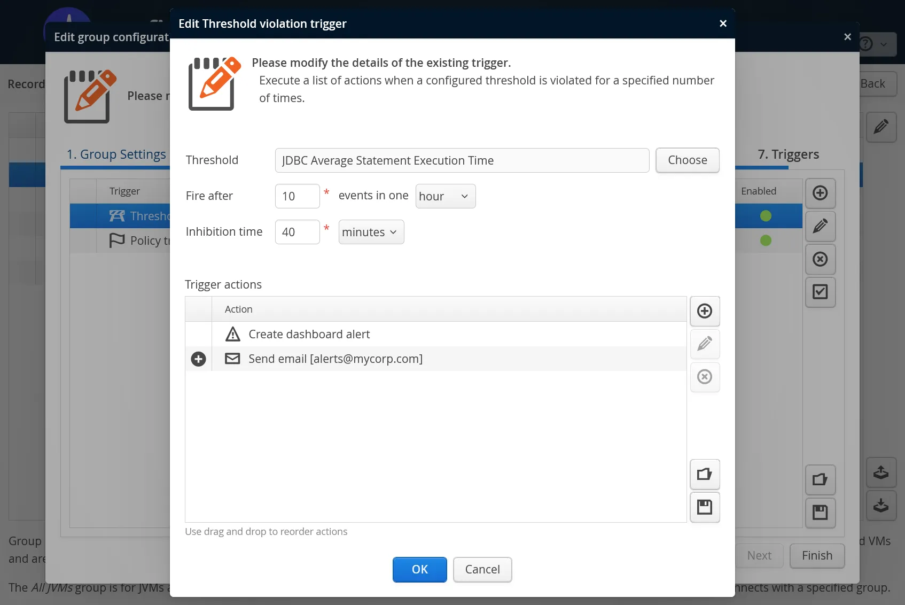The width and height of the screenshot is (905, 605).
Task: Open the 'hour' time unit dropdown
Action: 445,196
